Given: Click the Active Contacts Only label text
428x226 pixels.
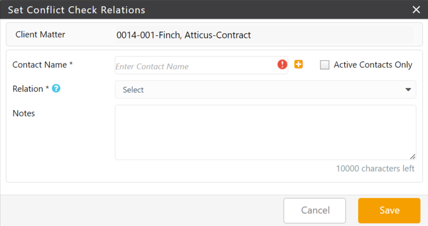Looking at the screenshot, I should pyautogui.click(x=373, y=65).
